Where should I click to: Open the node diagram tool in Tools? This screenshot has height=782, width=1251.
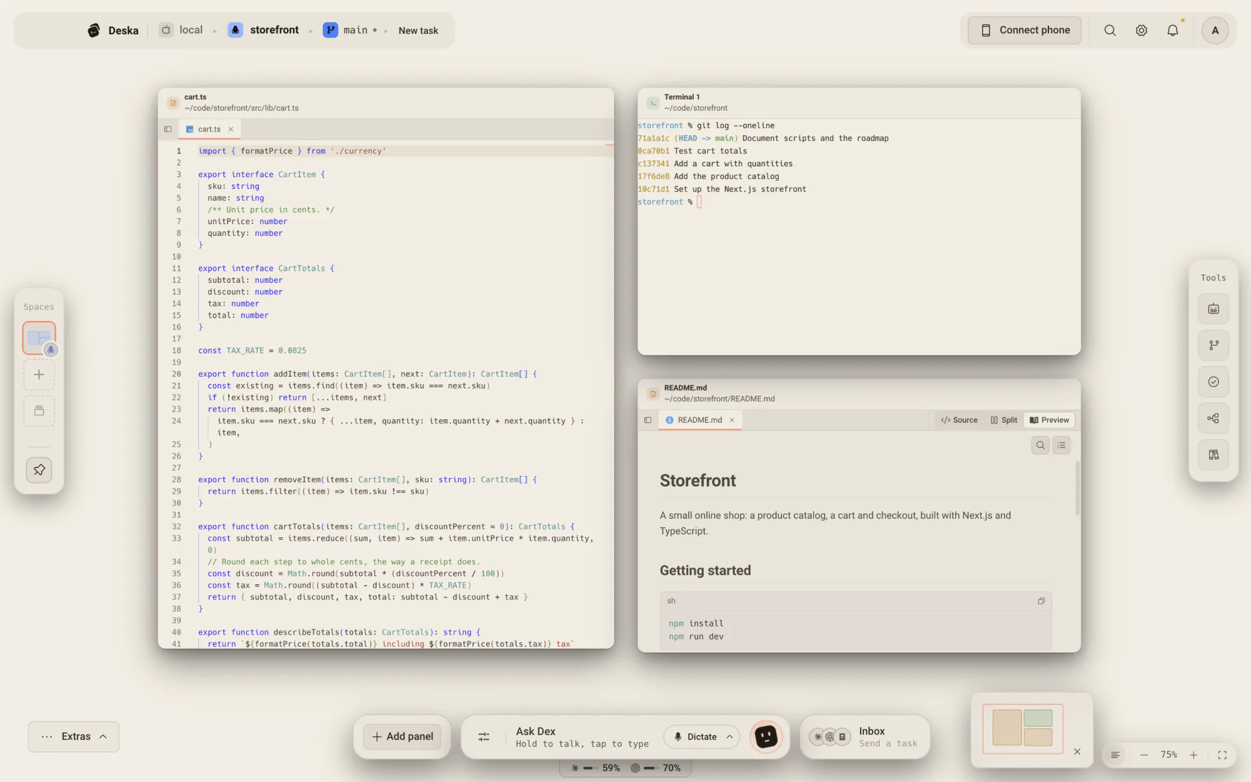pyautogui.click(x=1213, y=419)
